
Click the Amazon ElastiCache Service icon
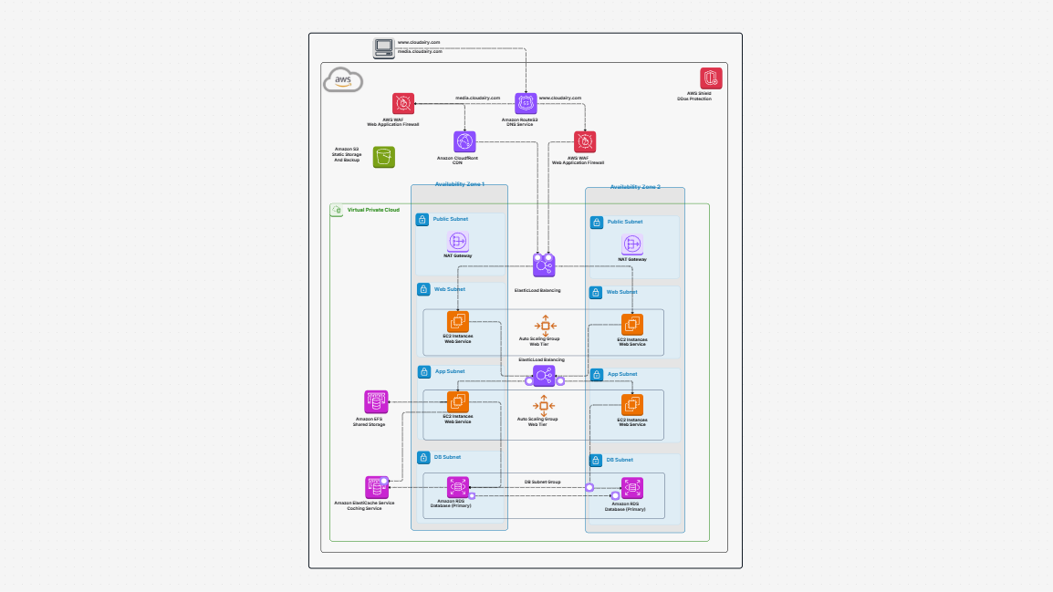[x=376, y=487]
